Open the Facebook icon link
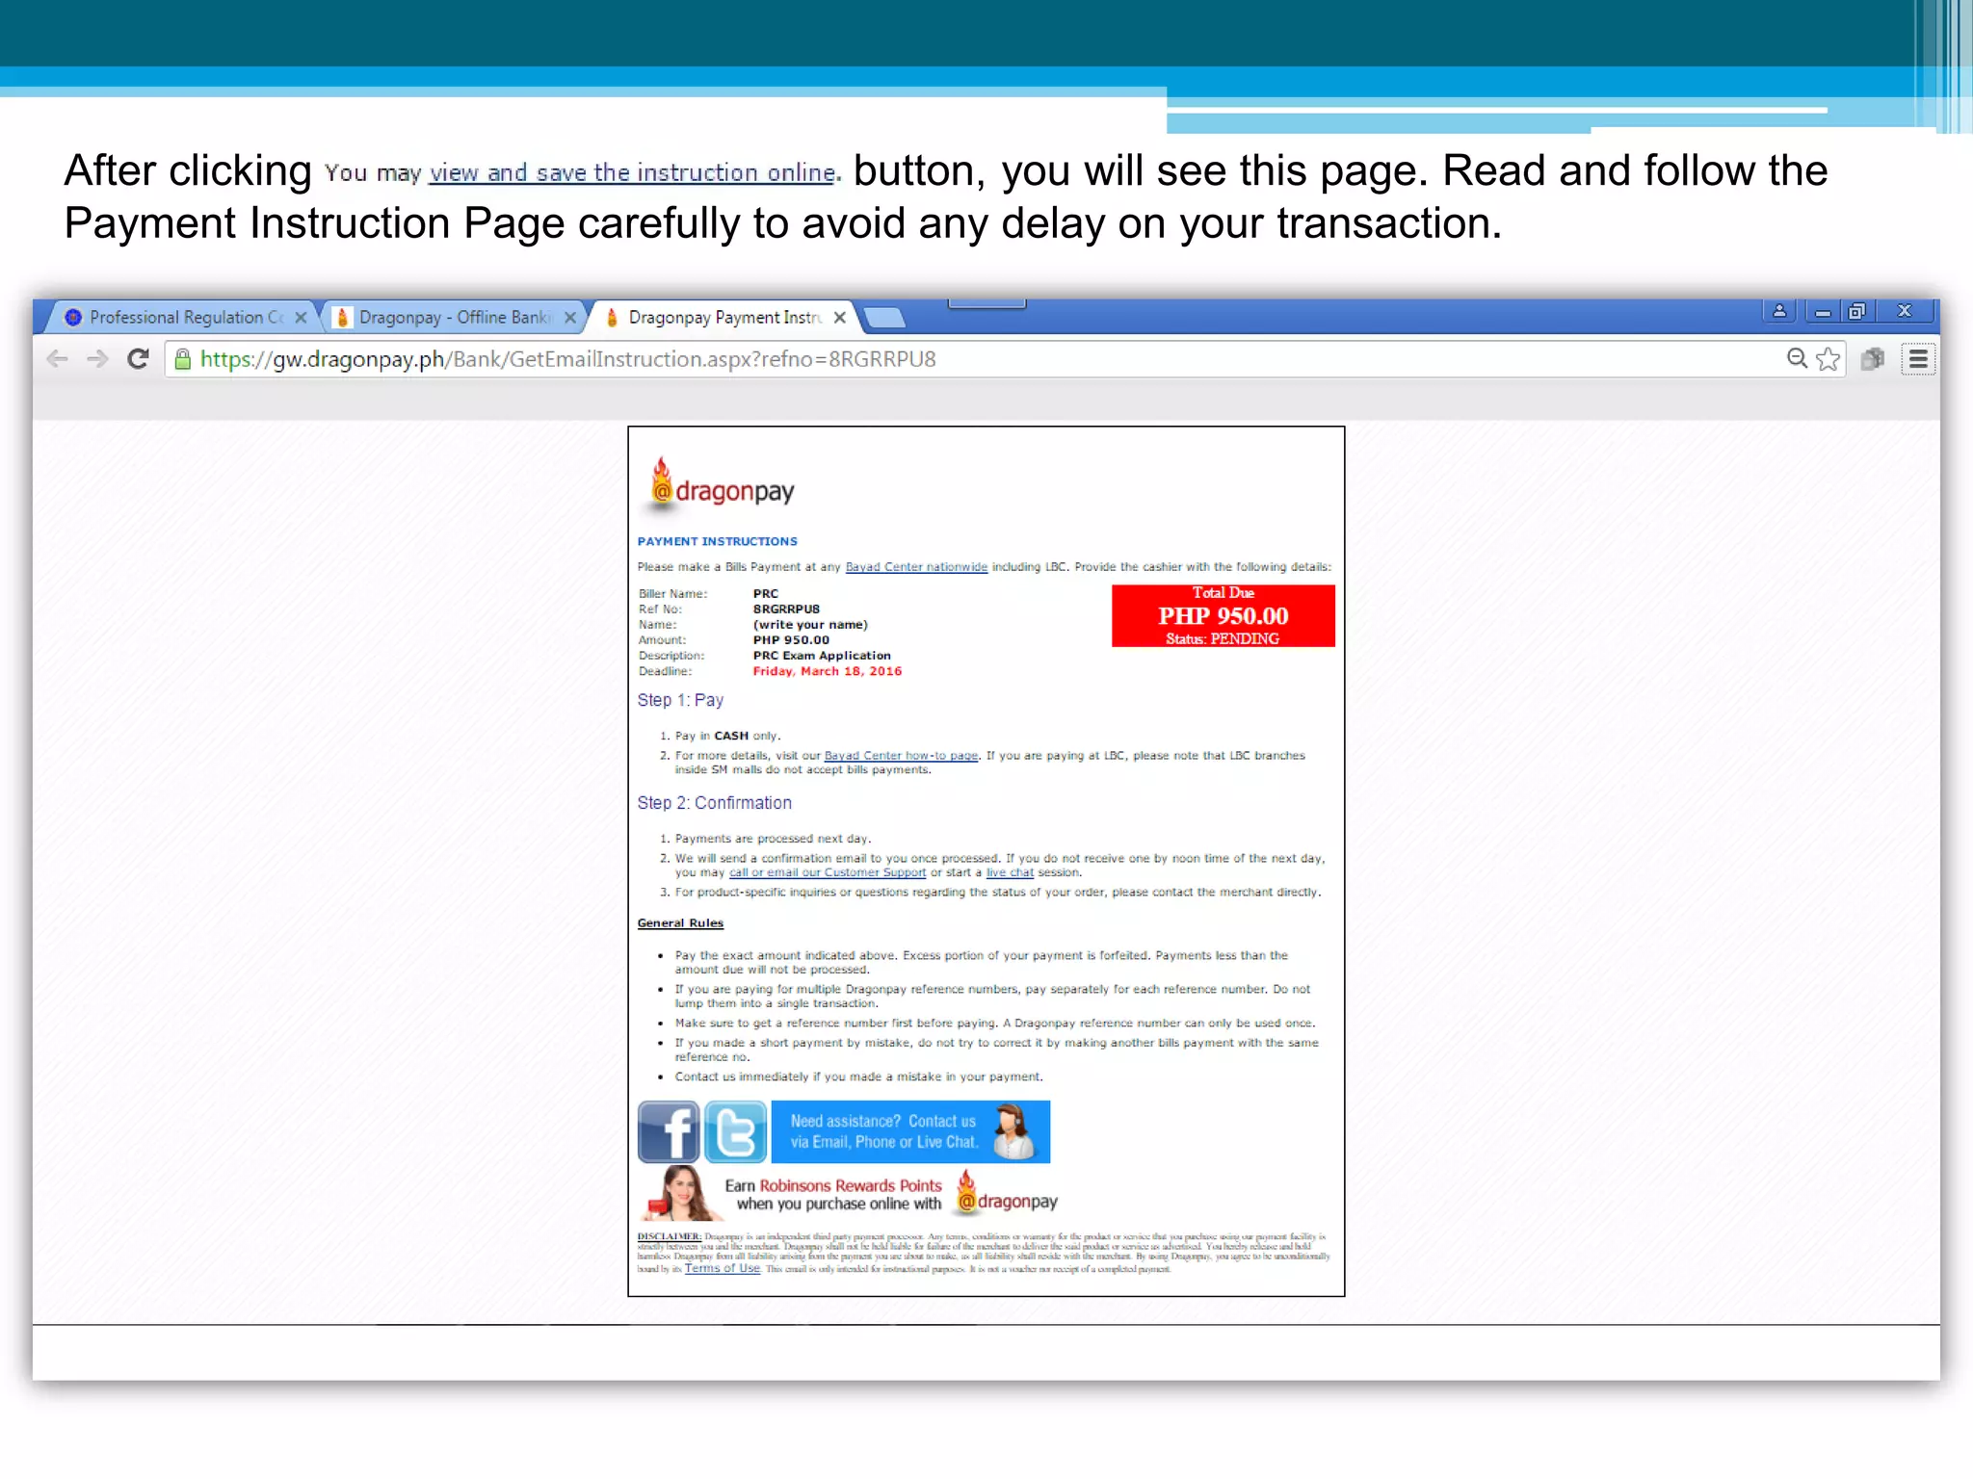This screenshot has height=1479, width=1973. pos(669,1131)
